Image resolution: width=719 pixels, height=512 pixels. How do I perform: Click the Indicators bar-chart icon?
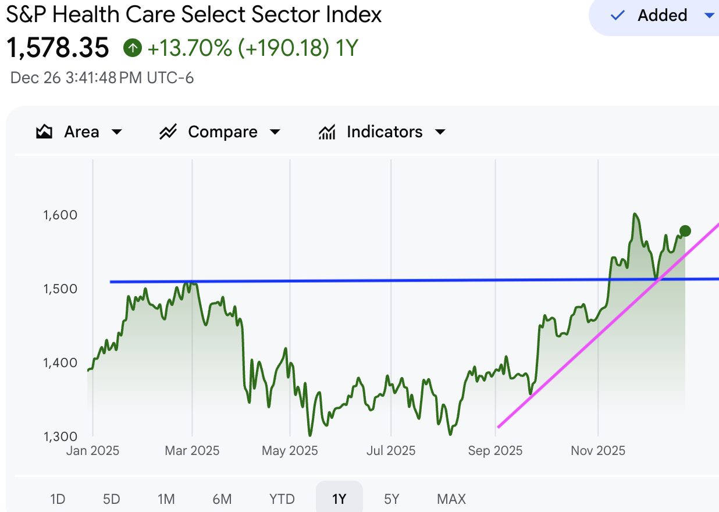[327, 132]
